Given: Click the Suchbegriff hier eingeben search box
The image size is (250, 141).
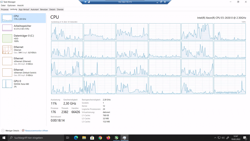Looking at the screenshot, I should (36, 138).
